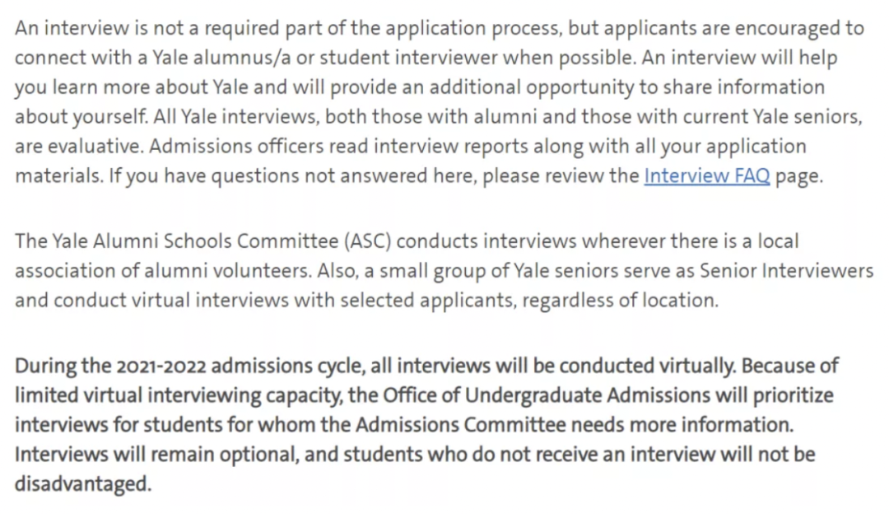Click the "regardless of location" phrase
Viewport: 889px width, 514px height.
620,300
